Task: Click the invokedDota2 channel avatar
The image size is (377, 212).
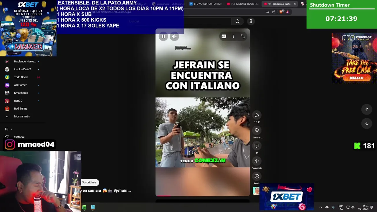Action: coord(7,69)
